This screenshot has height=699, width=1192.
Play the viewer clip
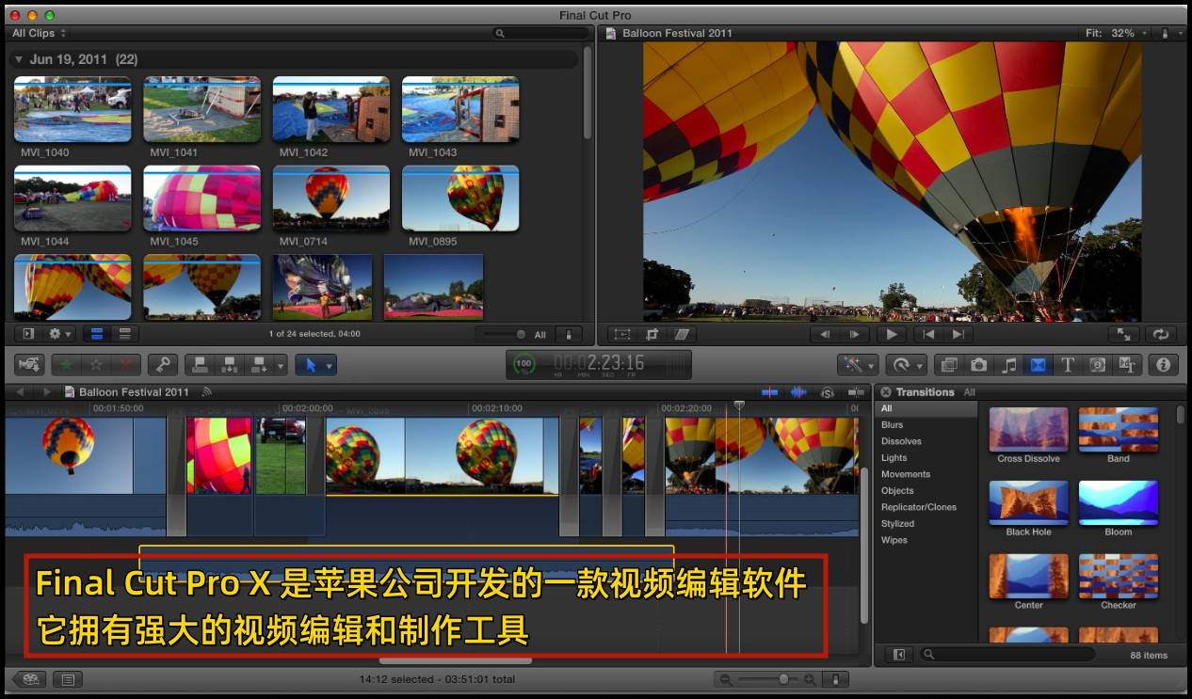pyautogui.click(x=891, y=334)
